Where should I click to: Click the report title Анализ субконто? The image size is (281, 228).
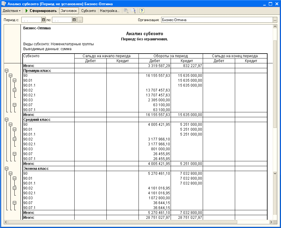[144, 34]
